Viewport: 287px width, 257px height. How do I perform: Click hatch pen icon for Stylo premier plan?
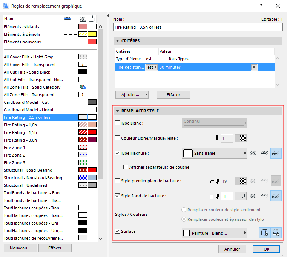215,181
